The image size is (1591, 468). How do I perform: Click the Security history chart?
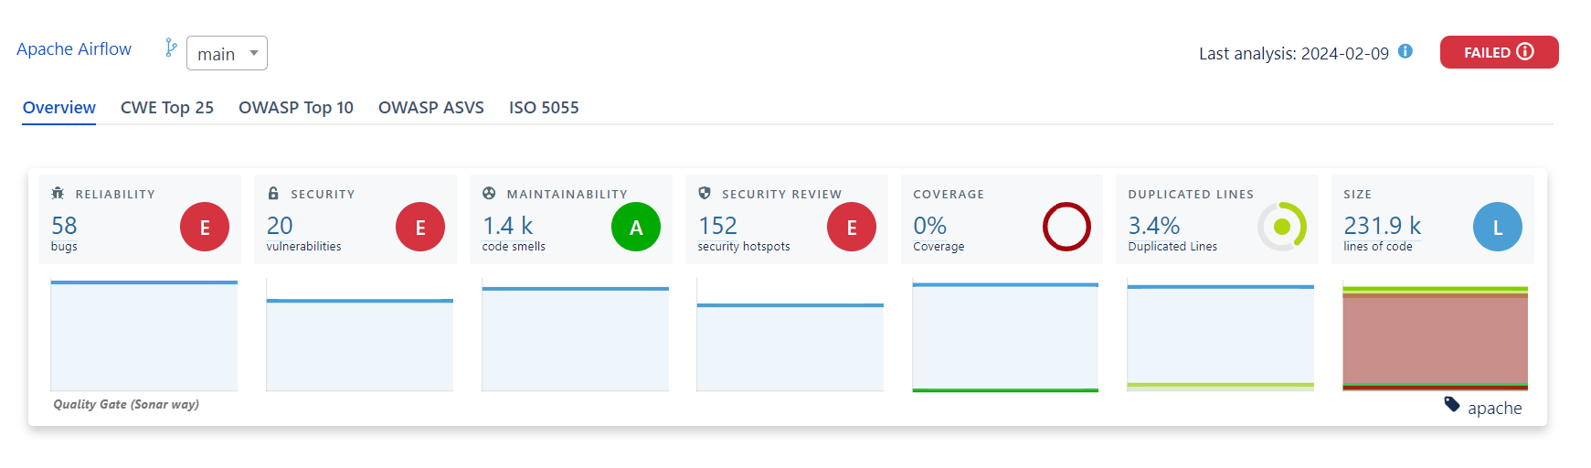[360, 335]
